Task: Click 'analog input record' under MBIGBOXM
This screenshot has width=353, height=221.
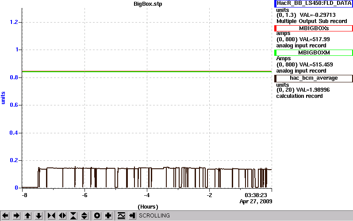Action: pyautogui.click(x=301, y=71)
